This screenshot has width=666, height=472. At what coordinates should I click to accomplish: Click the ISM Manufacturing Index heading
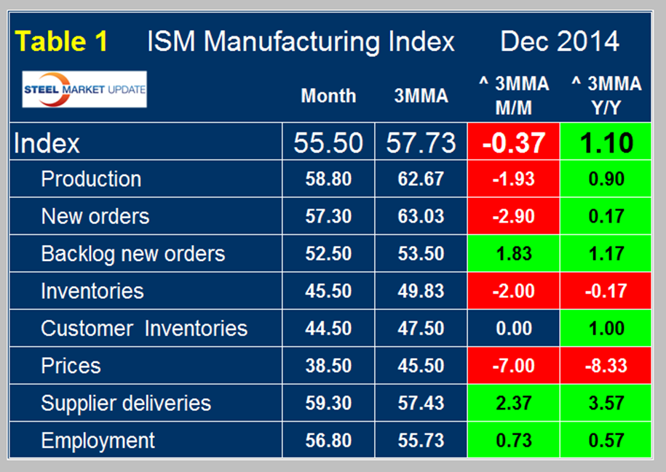301,41
